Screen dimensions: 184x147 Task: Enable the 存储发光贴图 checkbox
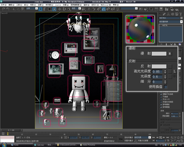[x=161, y=102]
